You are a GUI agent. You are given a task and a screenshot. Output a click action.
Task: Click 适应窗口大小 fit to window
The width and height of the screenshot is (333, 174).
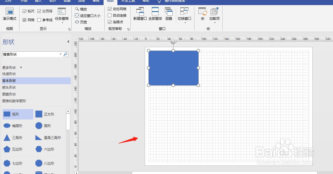(87, 16)
